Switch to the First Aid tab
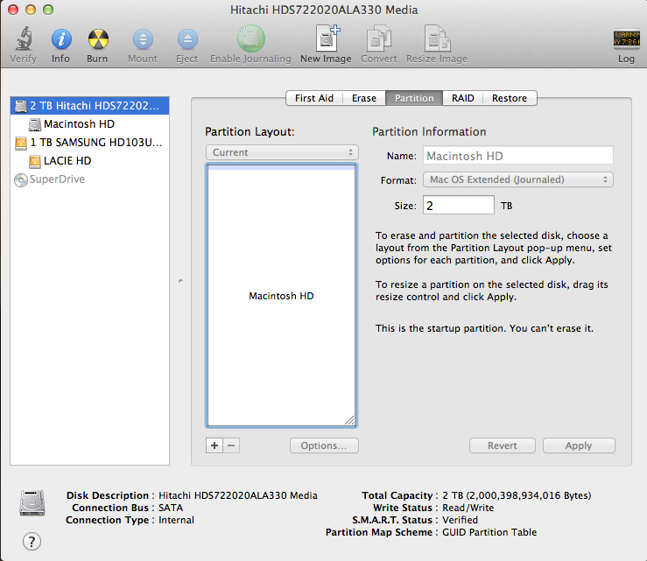Viewport: 647px width, 561px height. click(x=314, y=98)
